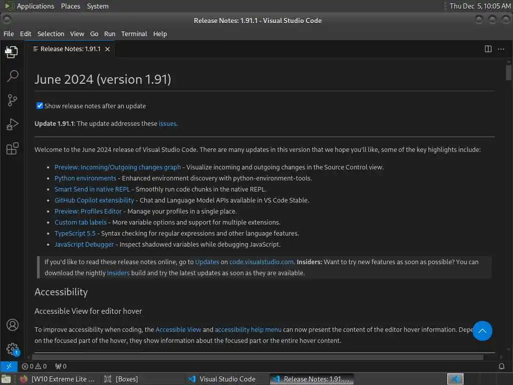Follow the issues link in Update 1.91.1

pos(167,123)
